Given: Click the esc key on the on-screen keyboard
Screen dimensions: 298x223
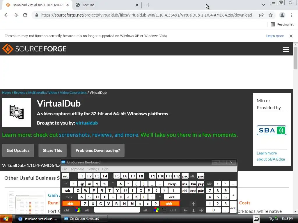Looking at the screenshot, I should click(x=66, y=176).
